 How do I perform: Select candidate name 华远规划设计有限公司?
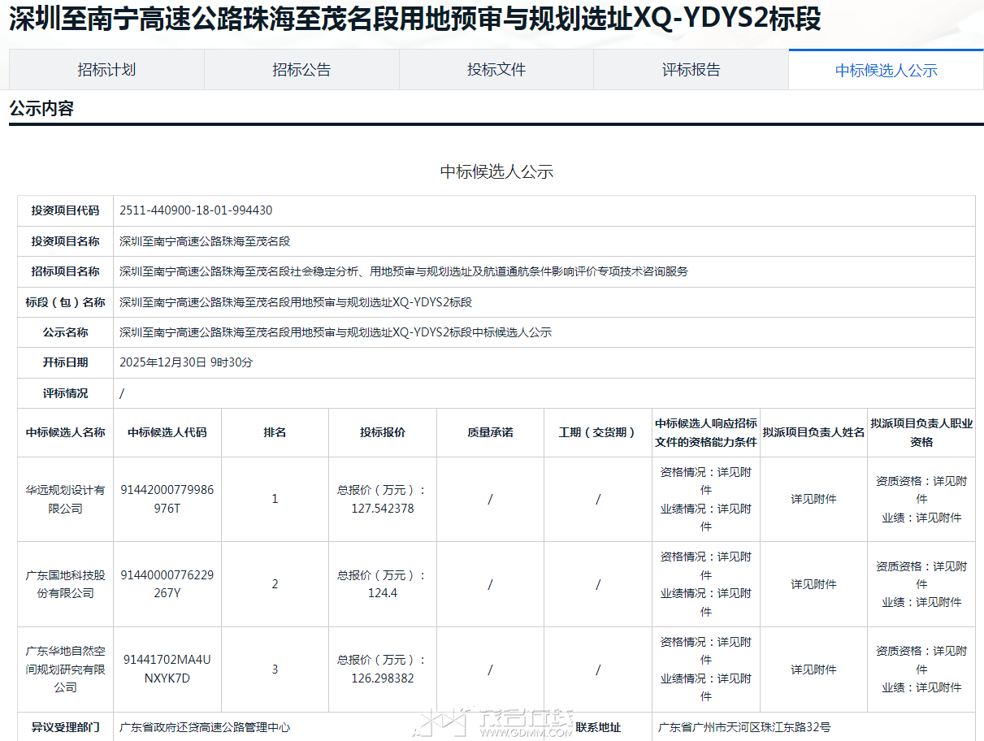[x=65, y=499]
